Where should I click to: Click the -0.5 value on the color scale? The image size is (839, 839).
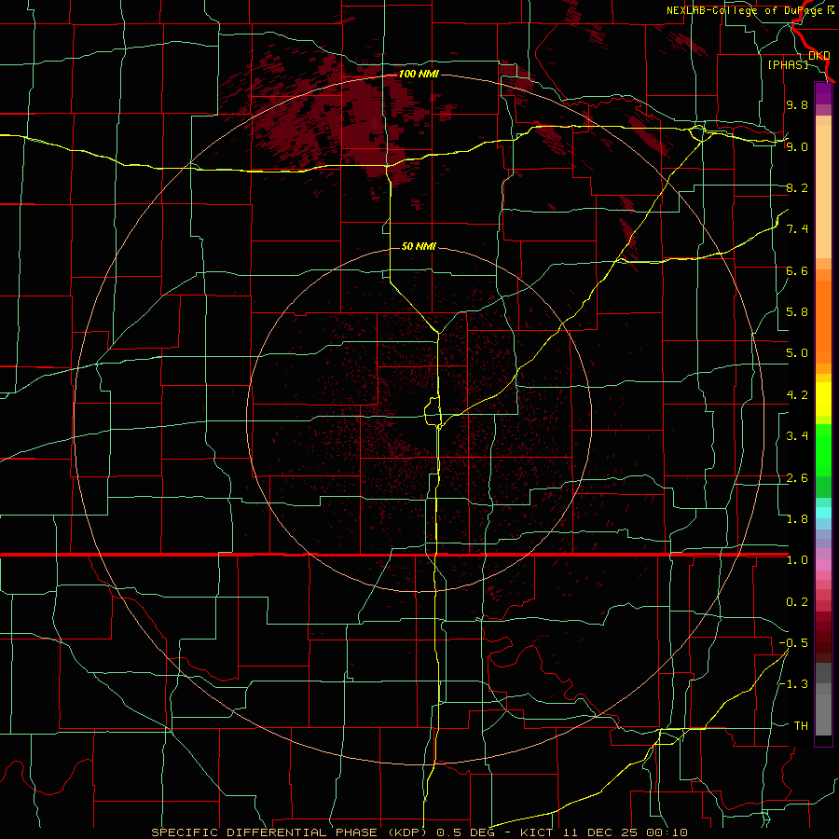point(793,643)
